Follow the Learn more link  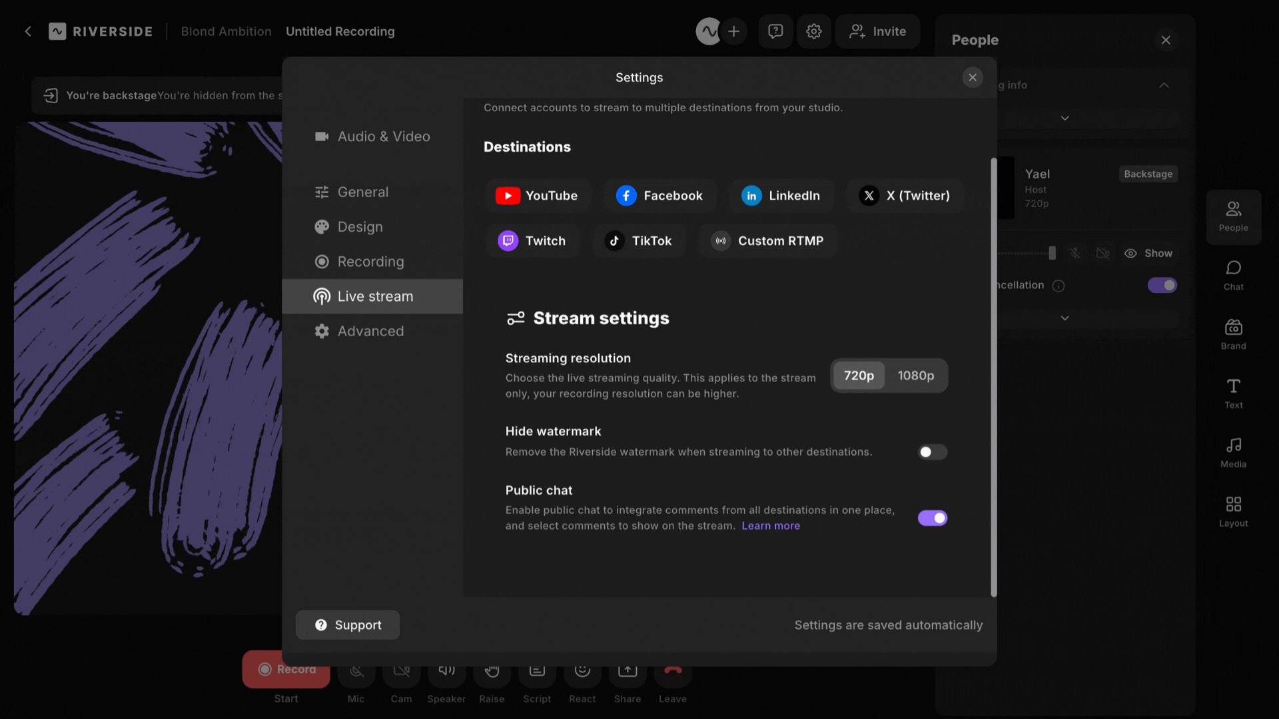(771, 526)
